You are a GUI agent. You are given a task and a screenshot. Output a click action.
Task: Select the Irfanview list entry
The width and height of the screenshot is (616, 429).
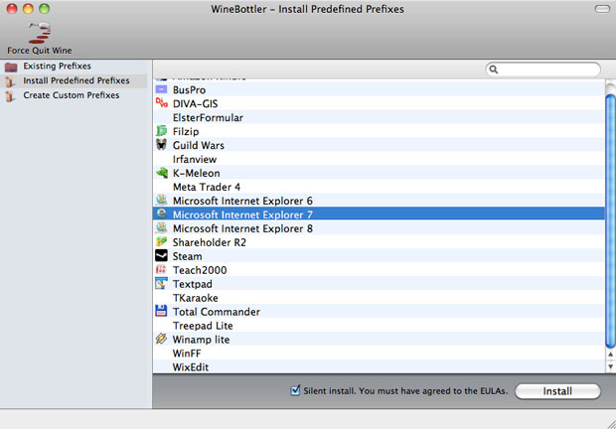pos(195,159)
